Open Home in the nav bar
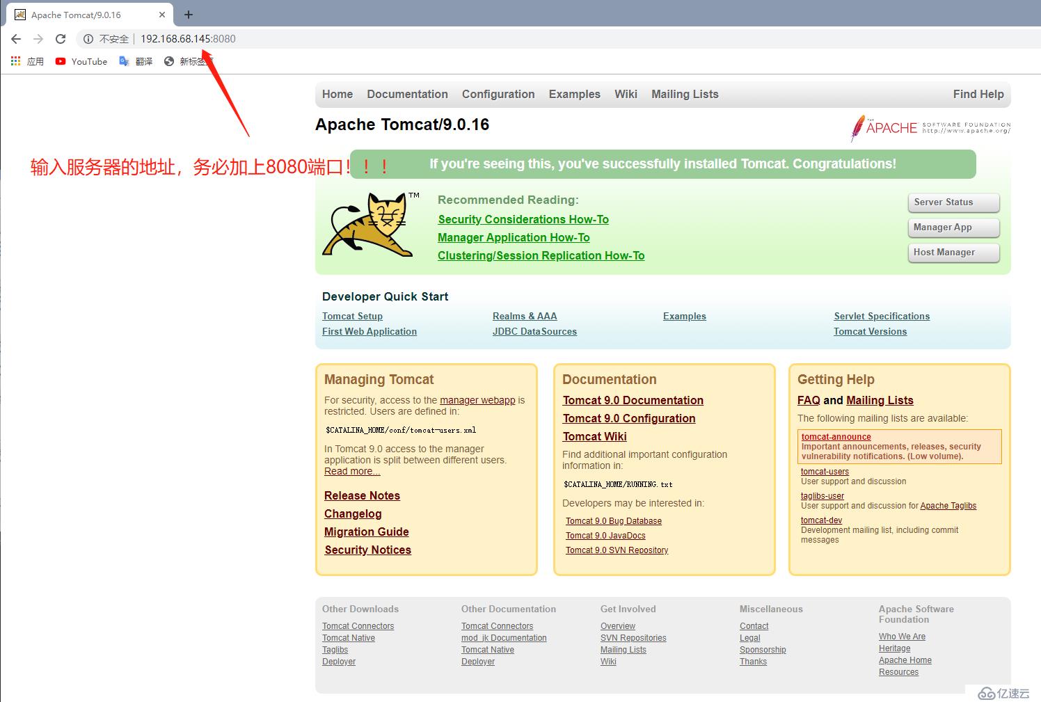This screenshot has height=702, width=1041. pyautogui.click(x=337, y=94)
